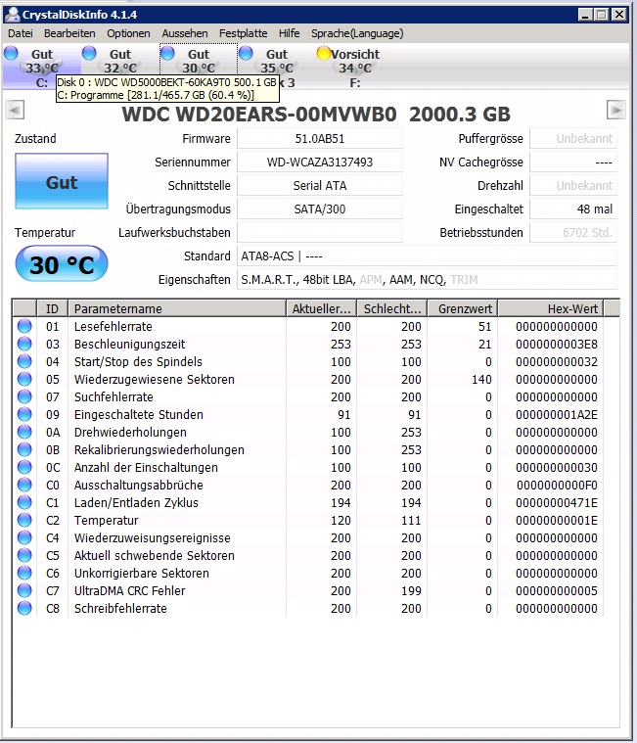637x743 pixels.
Task: Open the Aussehen menu
Action: [185, 33]
